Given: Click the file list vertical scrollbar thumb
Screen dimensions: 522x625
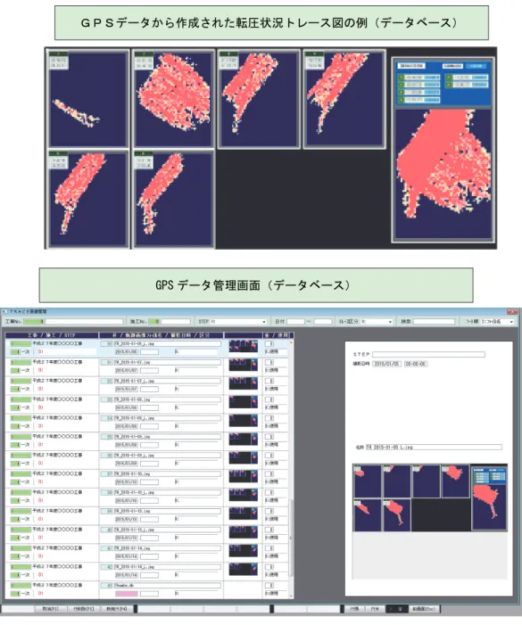Looking at the screenshot, I should click(291, 539).
